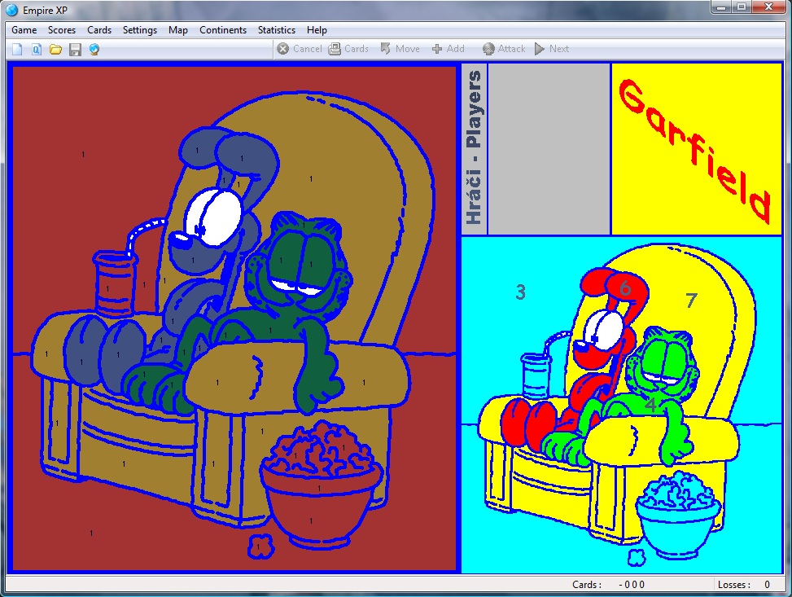Click the "- 0 0 0" cards count value

click(x=632, y=584)
